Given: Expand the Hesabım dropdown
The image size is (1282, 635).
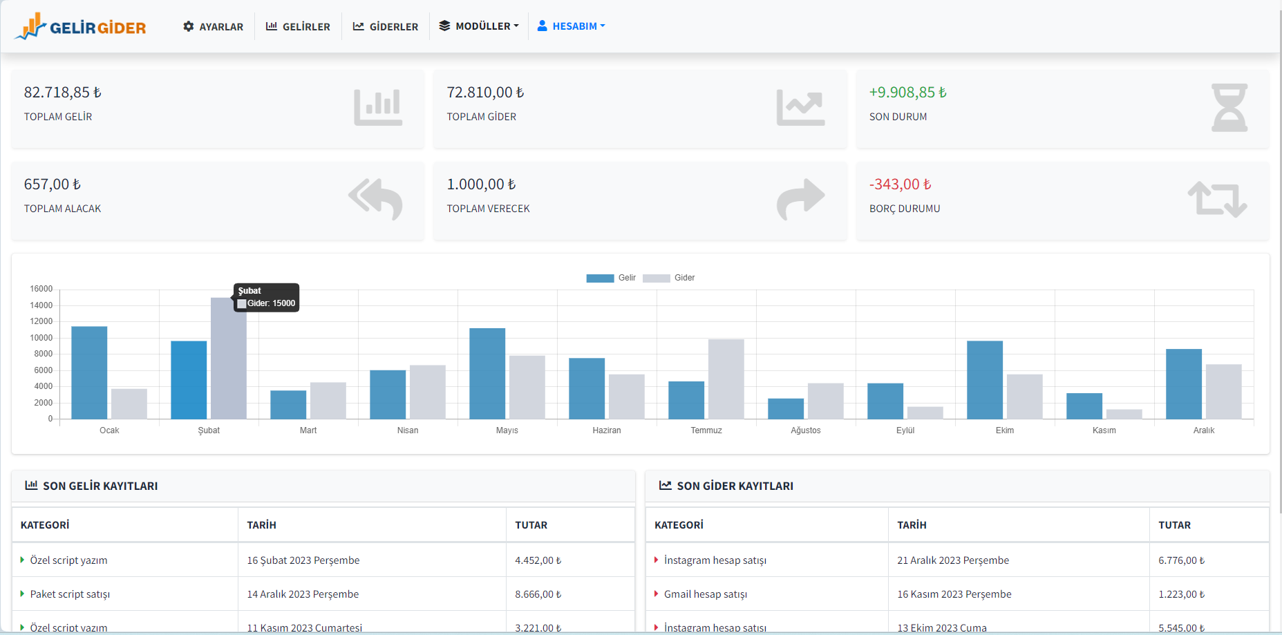Looking at the screenshot, I should click(571, 26).
